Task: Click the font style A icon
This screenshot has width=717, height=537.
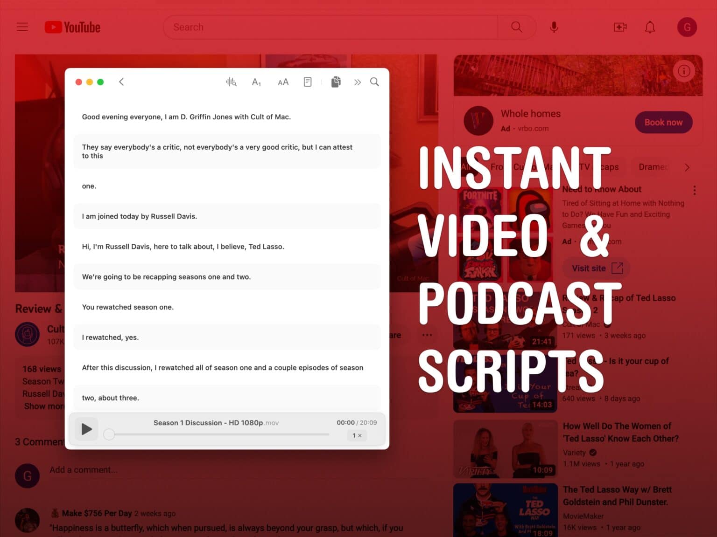Action: (x=256, y=82)
